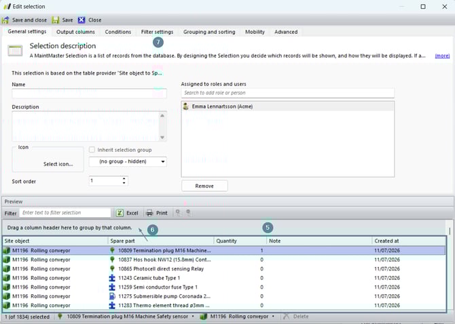Click the Print button

pos(157,213)
